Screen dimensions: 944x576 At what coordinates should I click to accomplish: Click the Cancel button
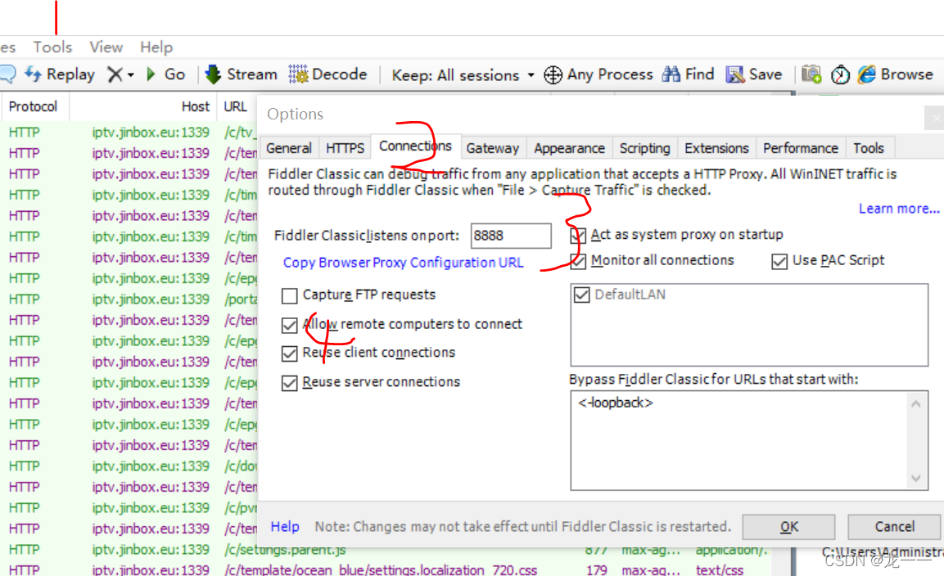(895, 527)
